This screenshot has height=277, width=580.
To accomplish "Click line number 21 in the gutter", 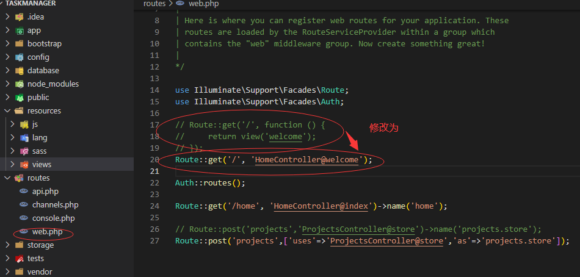I will pos(155,171).
